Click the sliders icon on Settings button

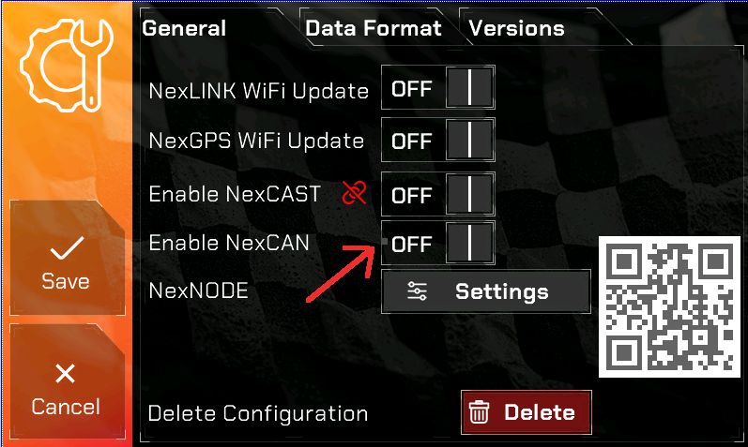coord(417,291)
